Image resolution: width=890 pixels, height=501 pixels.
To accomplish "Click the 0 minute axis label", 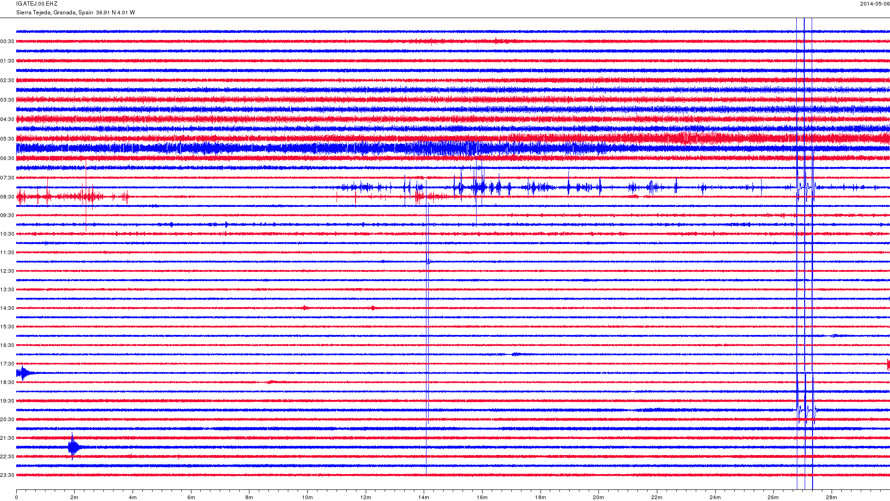I will [x=16, y=497].
